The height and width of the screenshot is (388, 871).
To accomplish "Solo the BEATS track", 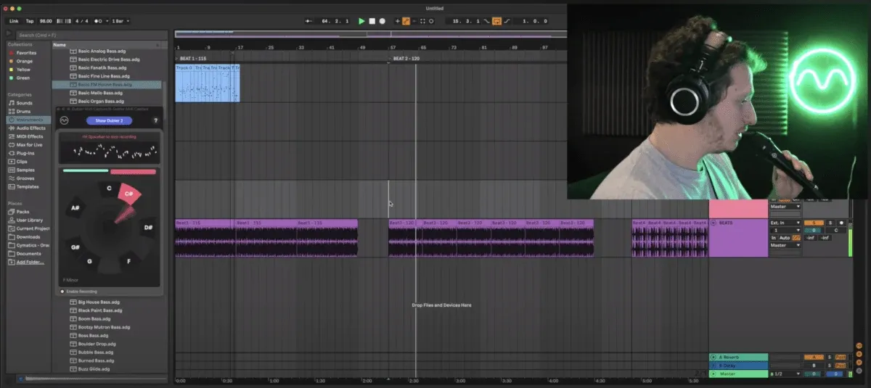I will tap(831, 223).
